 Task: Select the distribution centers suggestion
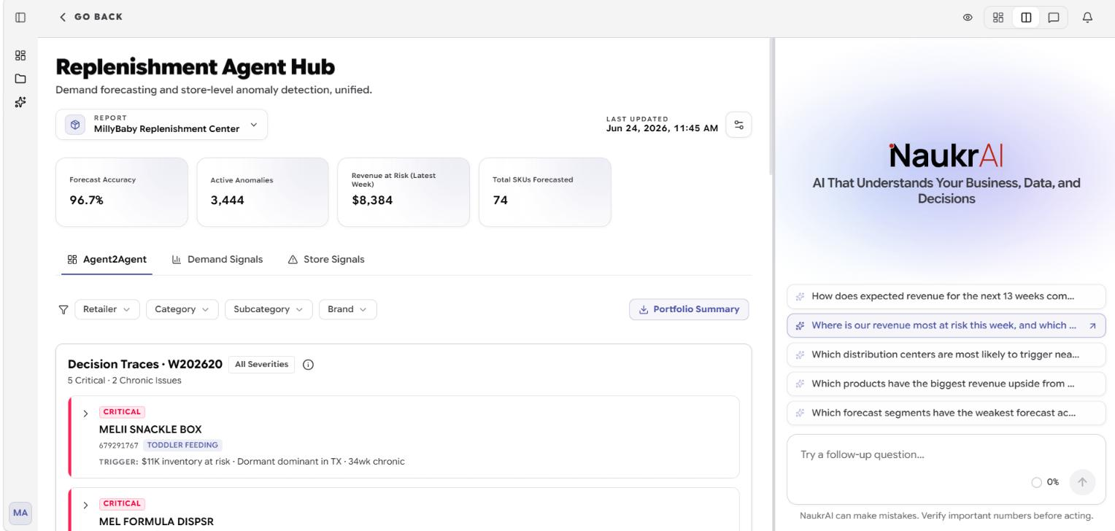(x=946, y=354)
